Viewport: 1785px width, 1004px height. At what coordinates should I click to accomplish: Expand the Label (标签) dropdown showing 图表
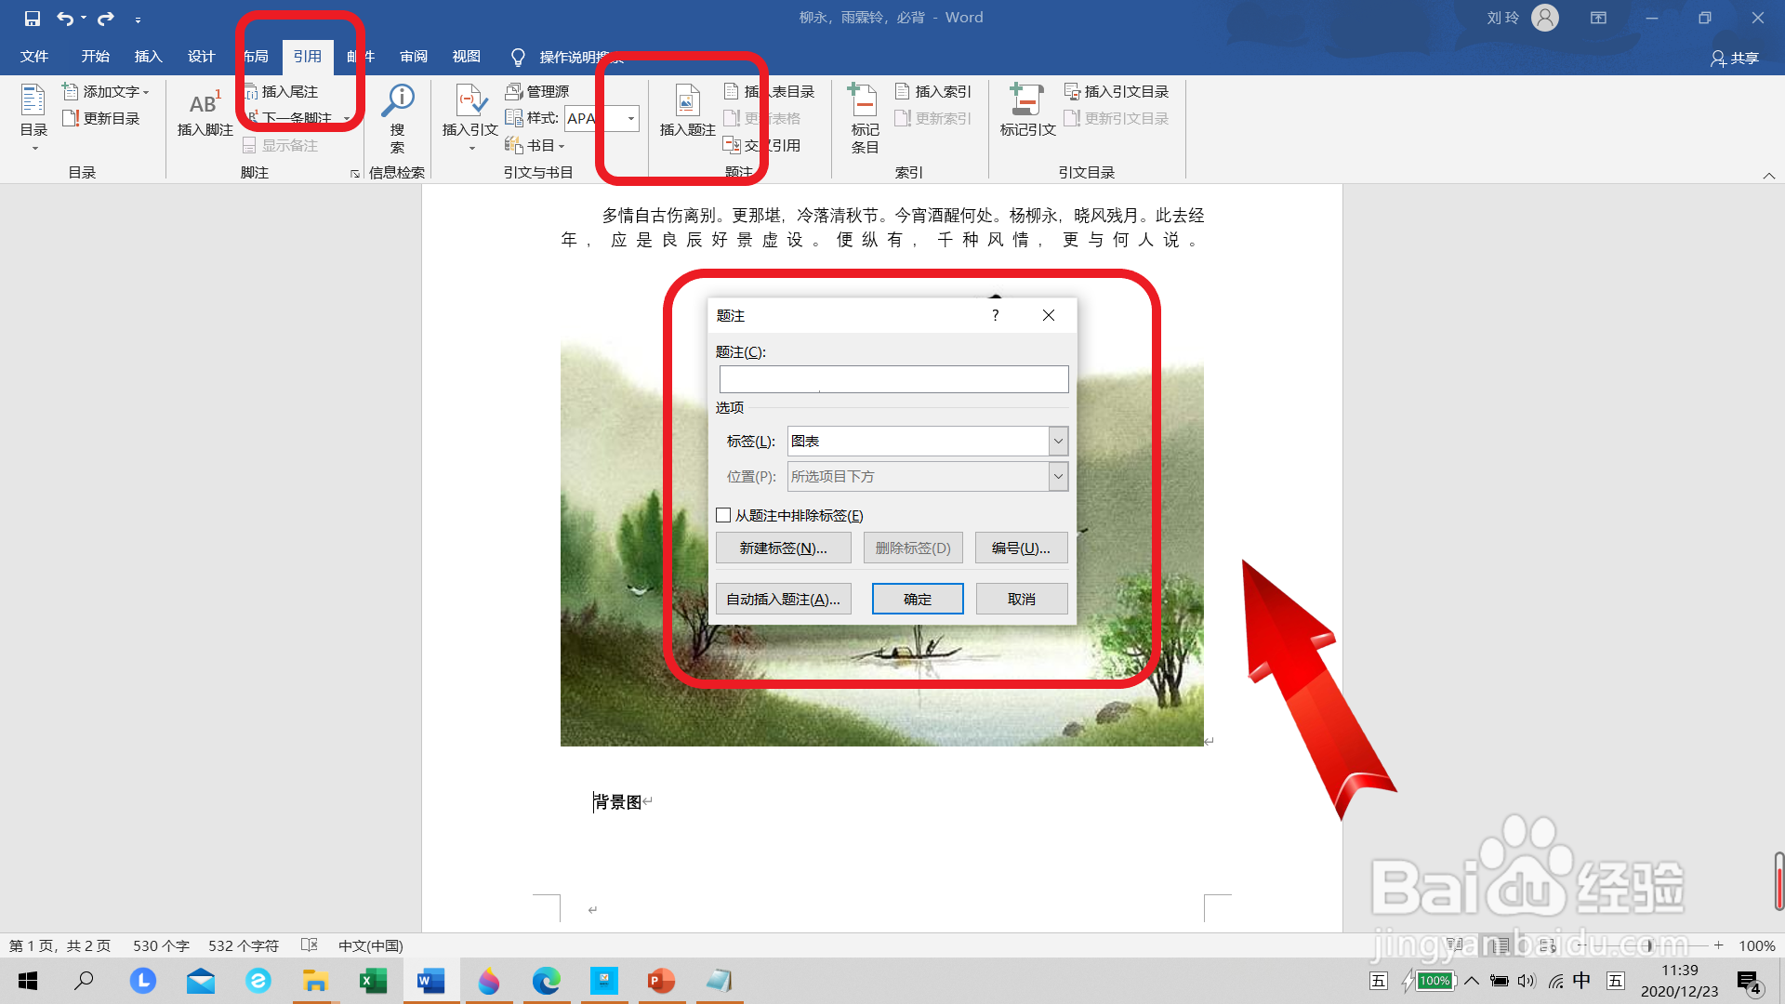point(1058,441)
